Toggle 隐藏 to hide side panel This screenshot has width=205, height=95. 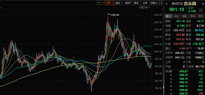pyautogui.click(x=154, y=3)
